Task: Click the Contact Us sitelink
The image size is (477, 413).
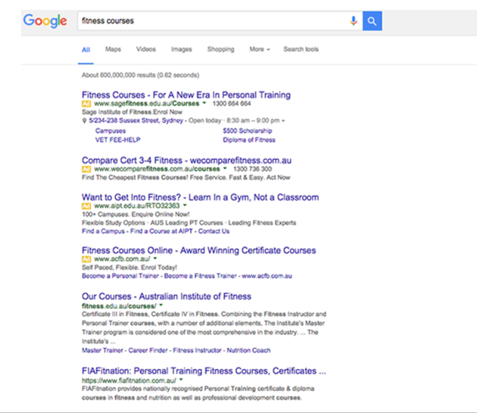Action: click(x=214, y=231)
